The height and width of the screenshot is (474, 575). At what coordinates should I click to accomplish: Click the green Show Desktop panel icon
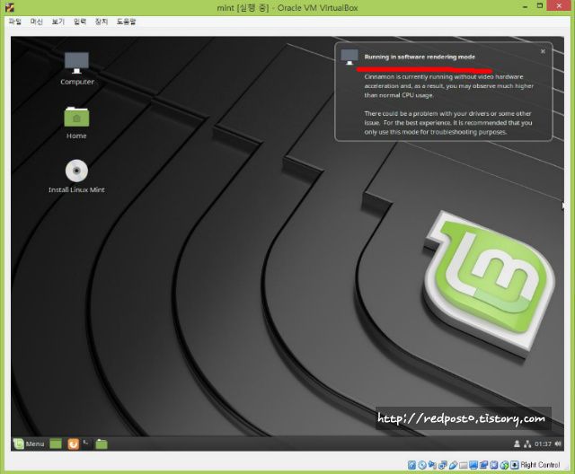(56, 444)
